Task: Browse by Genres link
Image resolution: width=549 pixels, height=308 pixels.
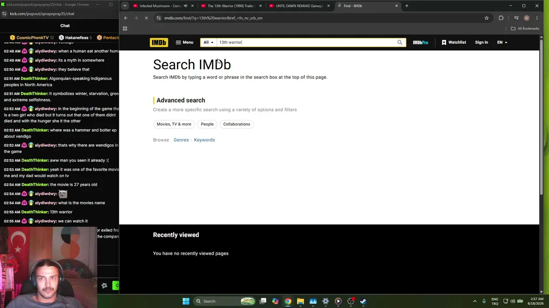Action: coord(181,140)
